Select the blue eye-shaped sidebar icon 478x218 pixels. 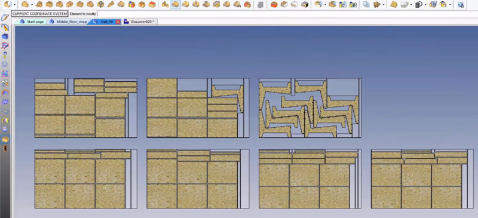click(5, 65)
